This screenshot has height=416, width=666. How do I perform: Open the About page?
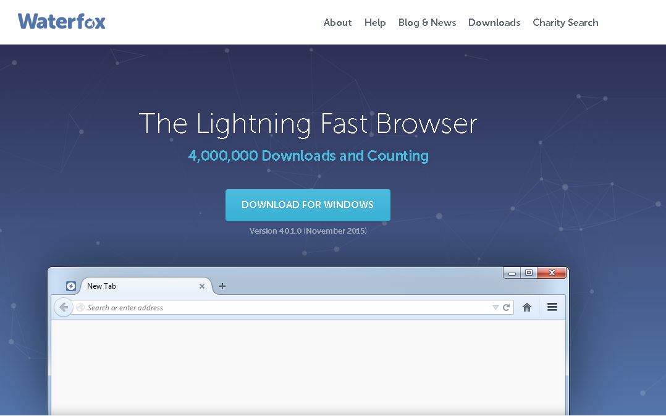click(x=338, y=22)
